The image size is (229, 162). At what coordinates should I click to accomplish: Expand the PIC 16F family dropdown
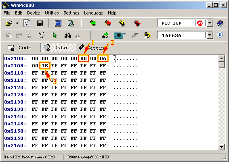click(x=210, y=23)
